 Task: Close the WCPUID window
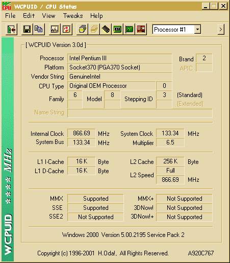tap(223, 6)
